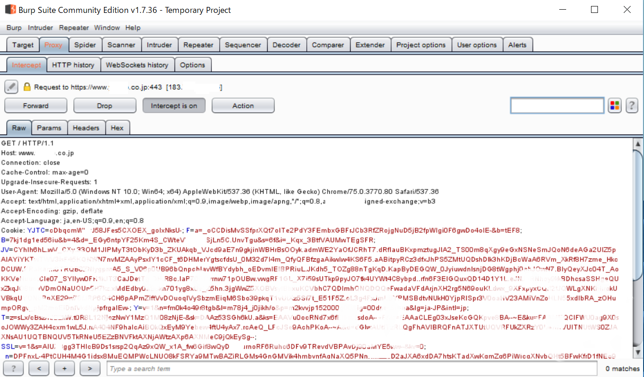Screen dimensions: 644x377
Task: Switch to the Spider tab
Action: 85,45
